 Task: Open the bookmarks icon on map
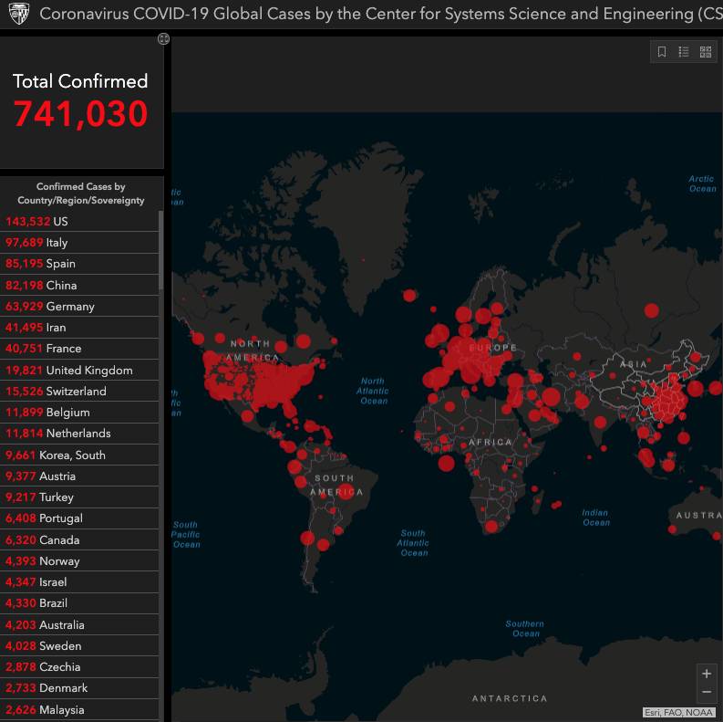point(661,52)
